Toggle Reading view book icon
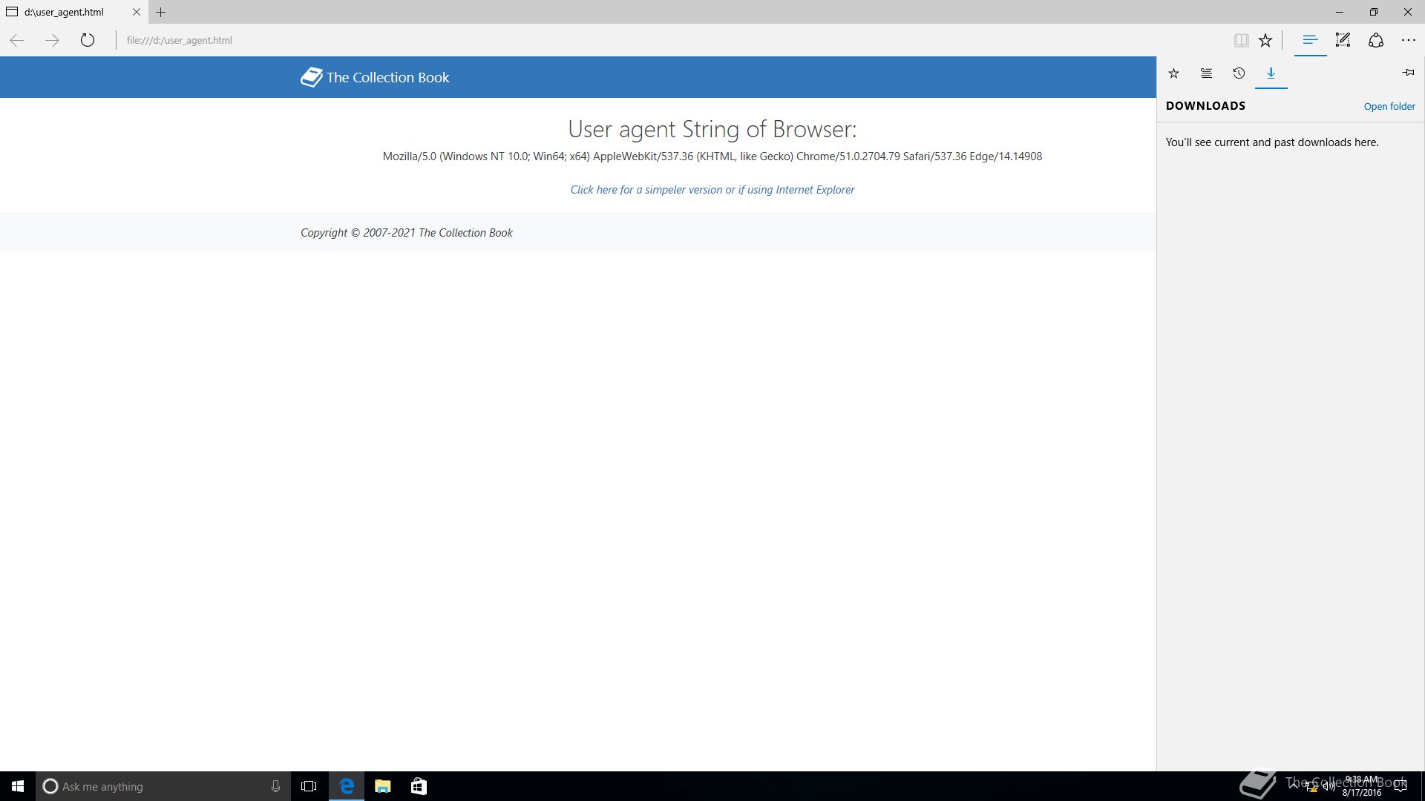Screen dimensions: 1425x801 (x=1241, y=40)
